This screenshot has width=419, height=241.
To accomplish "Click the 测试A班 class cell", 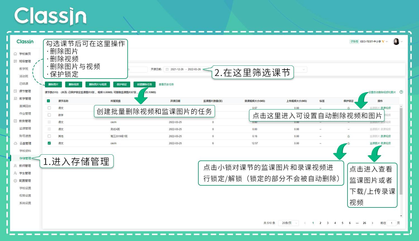I will click(115, 129).
